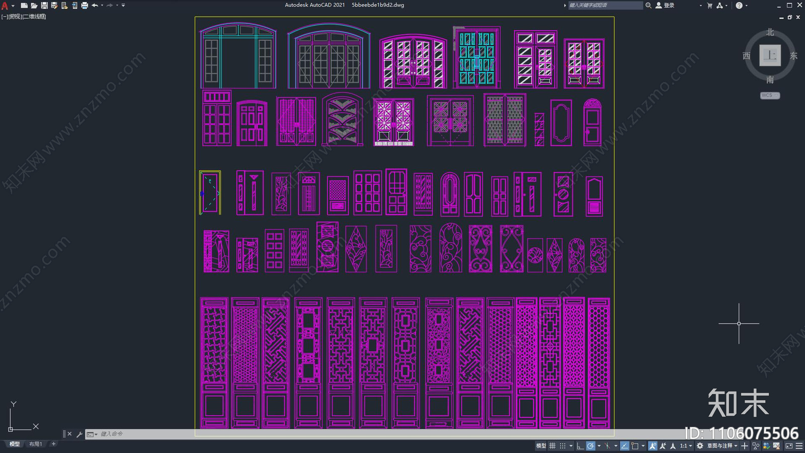This screenshot has width=805, height=453.
Task: Open the 俯视 view controls menu
Action: [x=16, y=17]
